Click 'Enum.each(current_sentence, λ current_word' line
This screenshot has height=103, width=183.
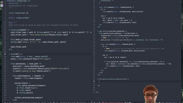pyautogui.click(x=118, y=33)
